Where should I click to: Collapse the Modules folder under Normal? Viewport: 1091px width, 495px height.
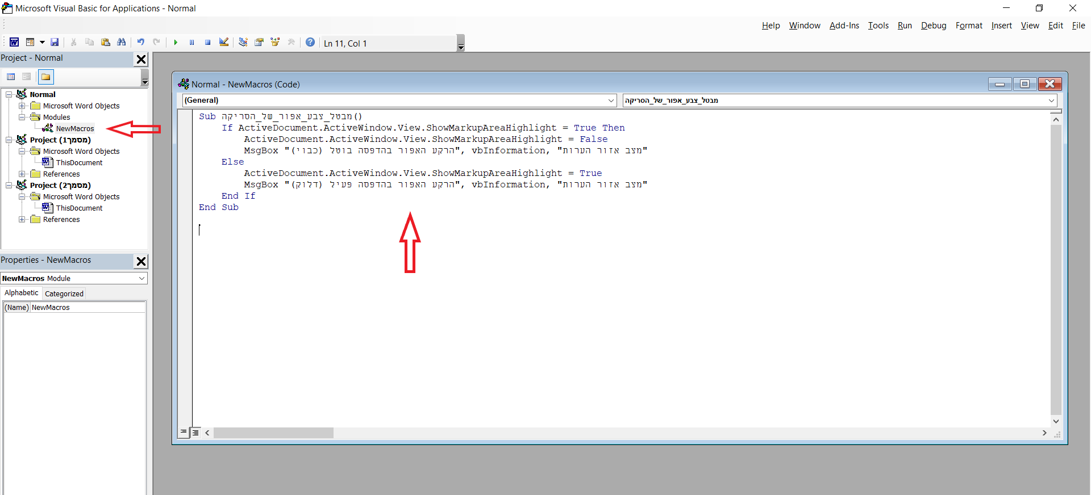click(22, 117)
